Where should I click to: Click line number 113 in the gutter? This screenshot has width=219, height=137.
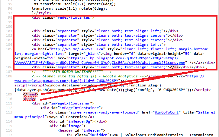(x=9, y=112)
